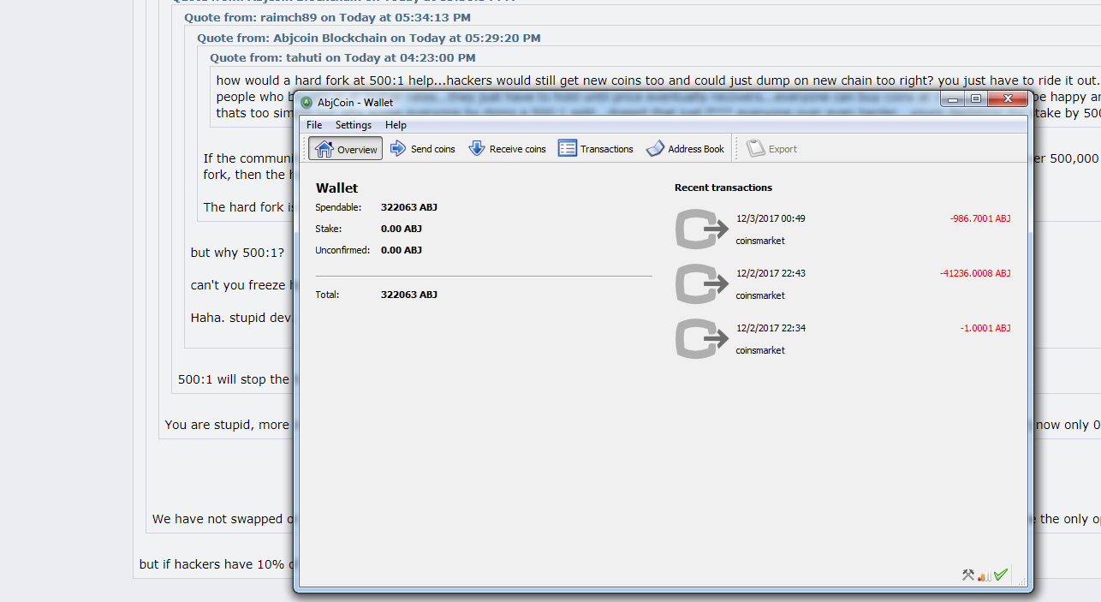This screenshot has height=602, width=1101.
Task: Open the Transactions list icon
Action: click(568, 148)
